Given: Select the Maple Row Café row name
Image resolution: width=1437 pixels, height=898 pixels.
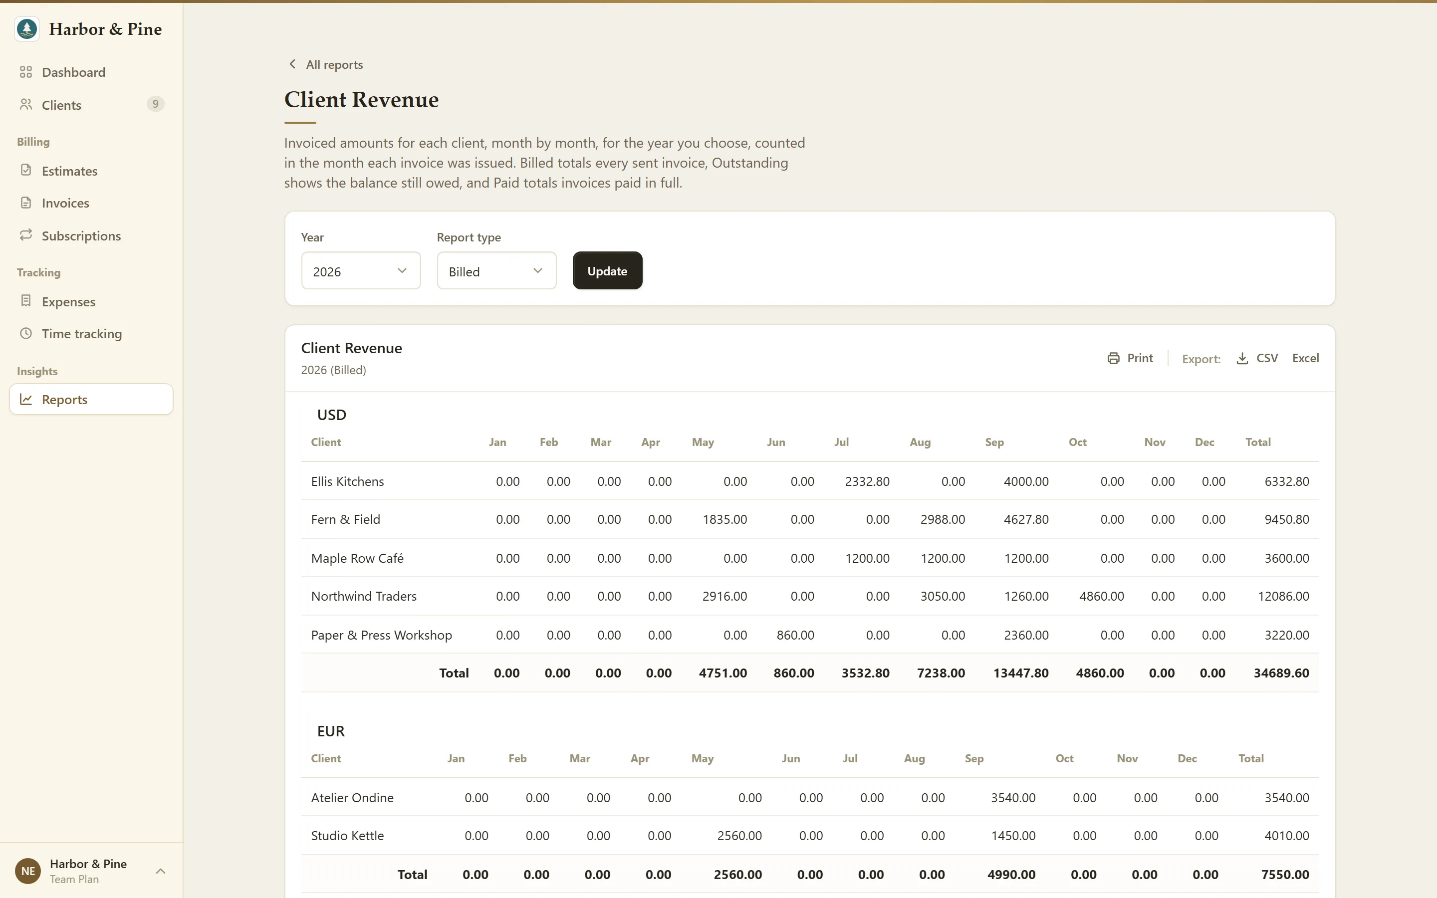Looking at the screenshot, I should click(x=357, y=558).
